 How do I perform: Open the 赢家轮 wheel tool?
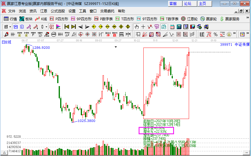(209, 19)
